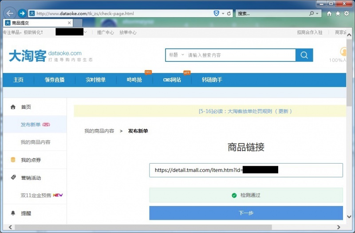Screen dimensions: 355x233
Task: Click the user avatar icon
Action: point(343,52)
